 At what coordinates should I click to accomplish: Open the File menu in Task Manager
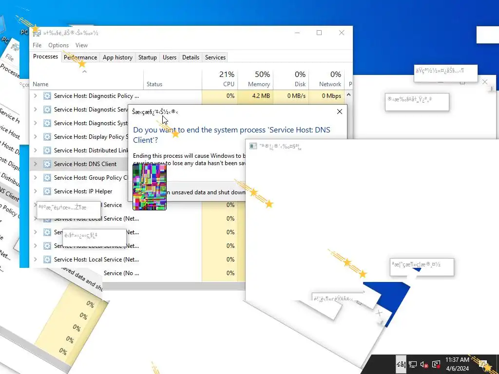(x=37, y=45)
